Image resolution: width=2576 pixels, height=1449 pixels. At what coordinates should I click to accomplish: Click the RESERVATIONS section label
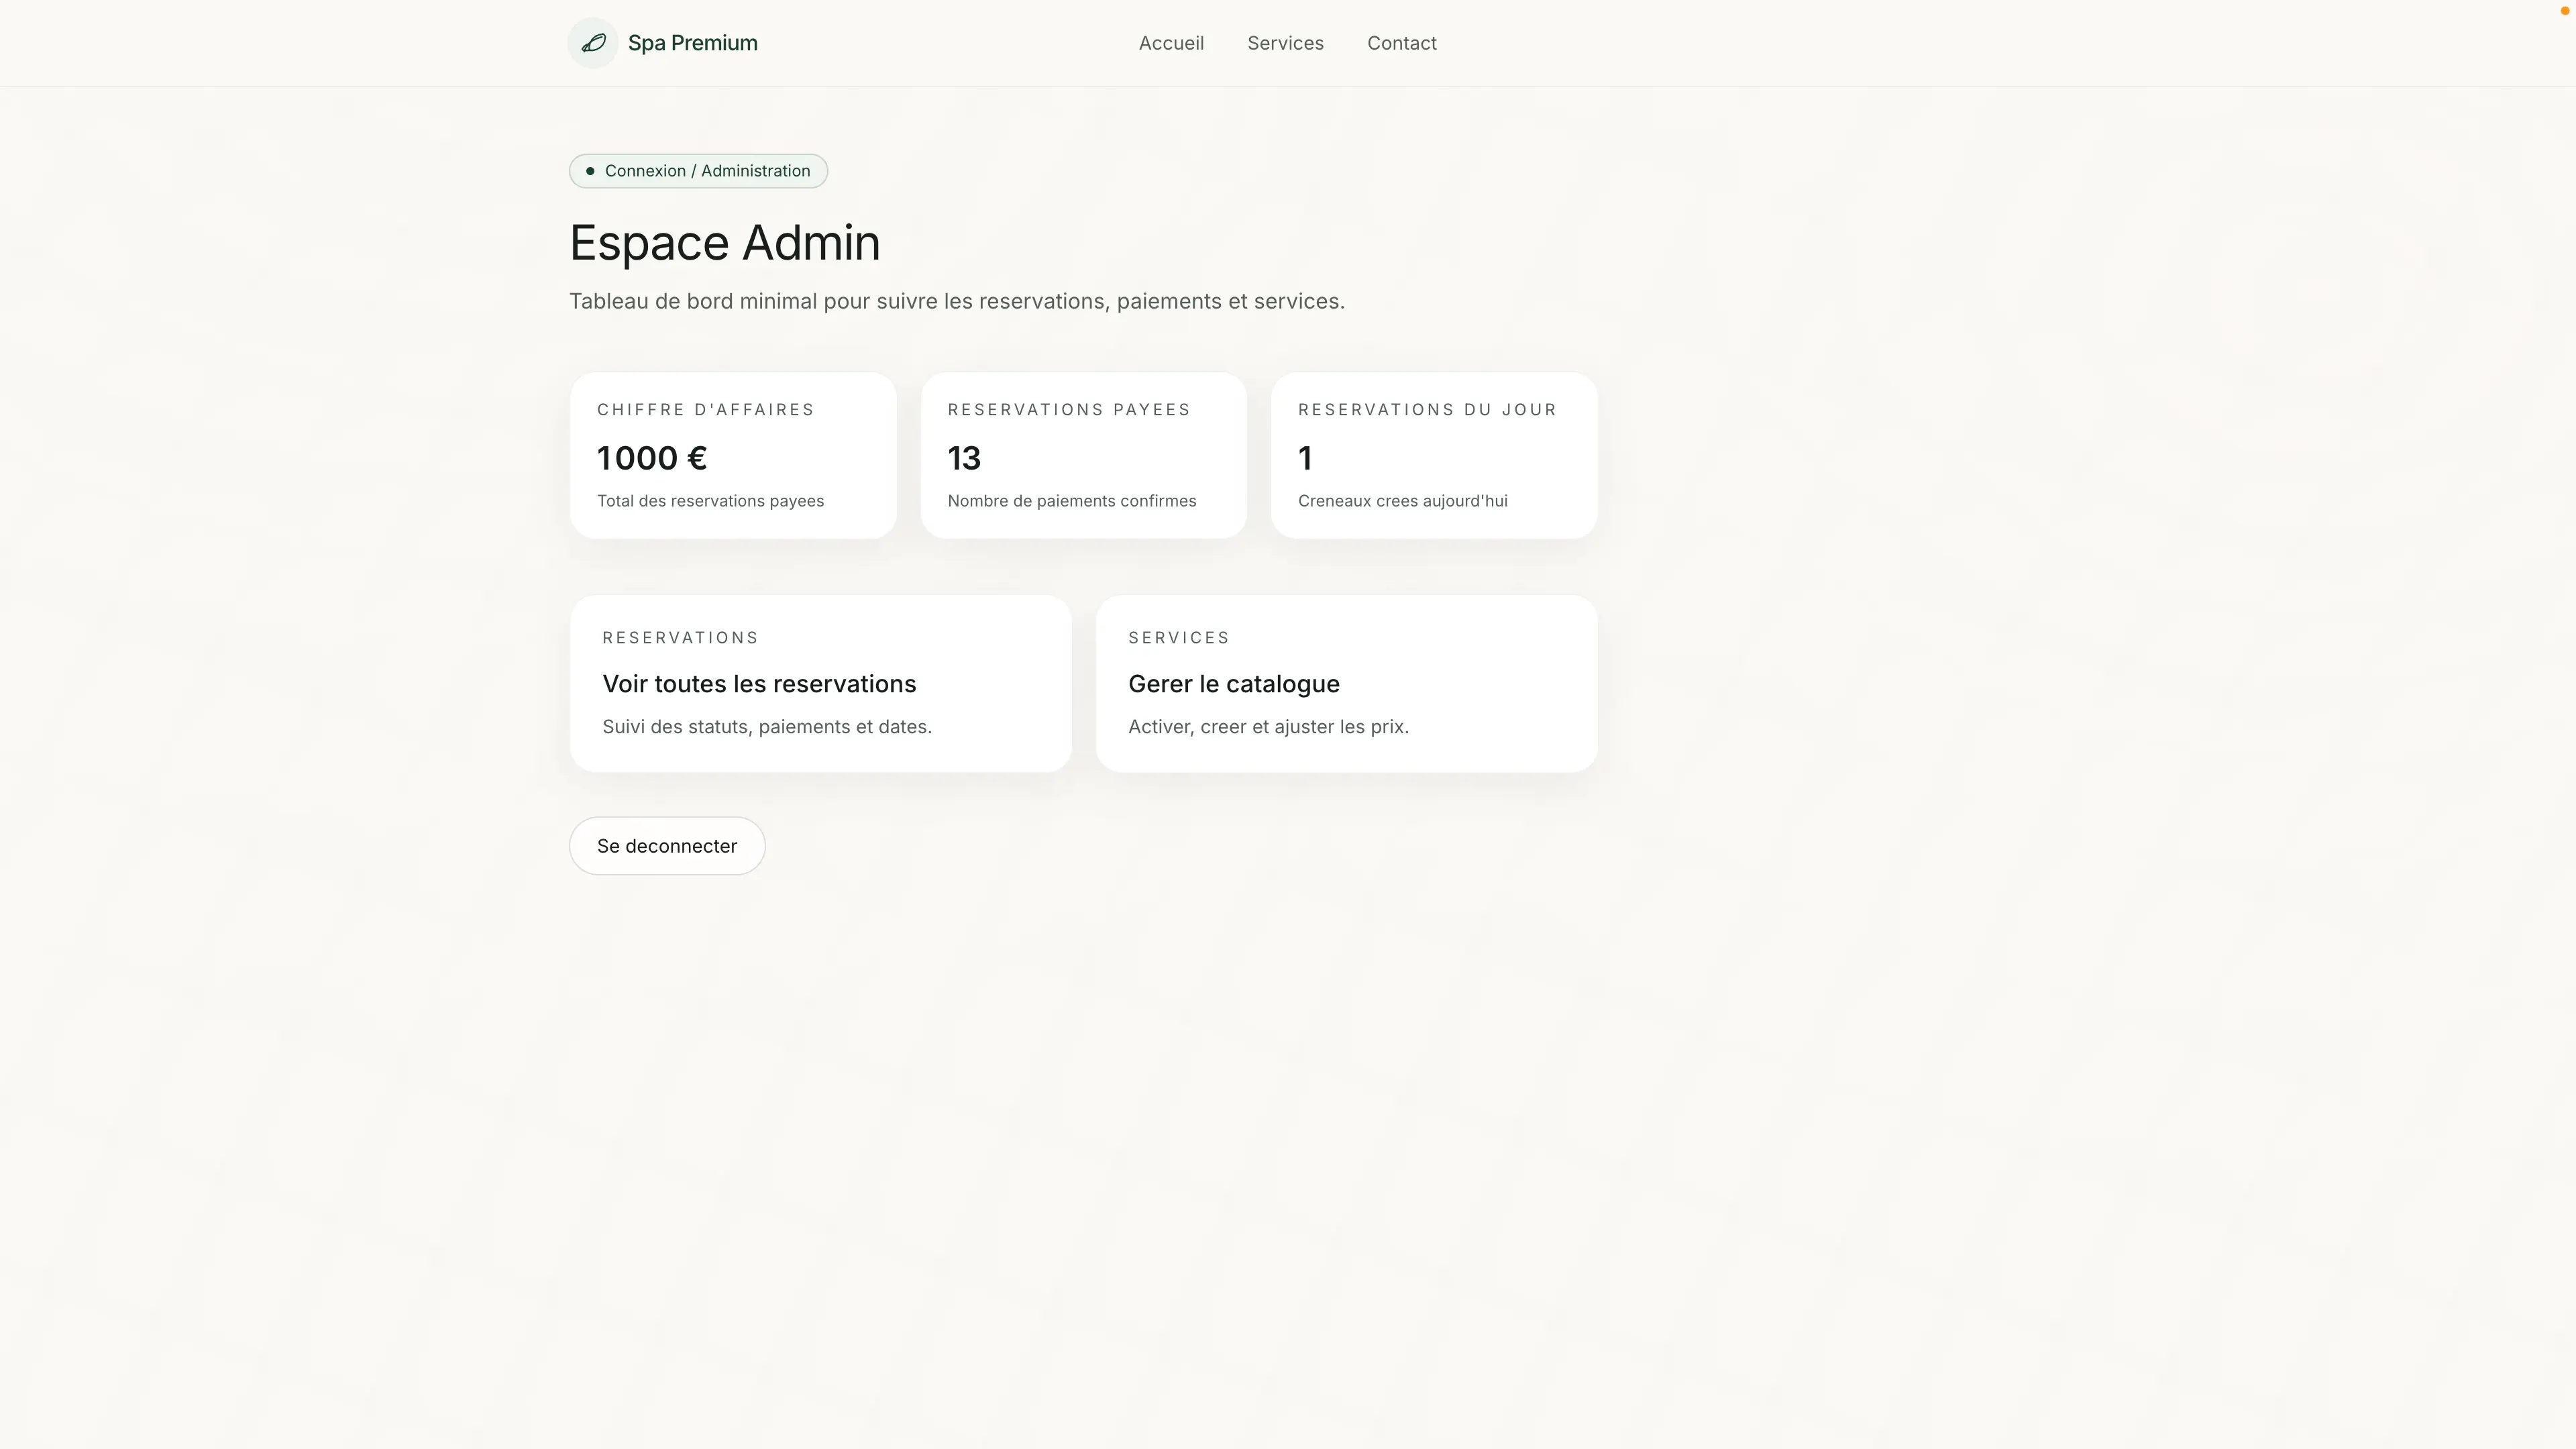(680, 637)
